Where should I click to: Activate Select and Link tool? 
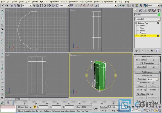[11, 5]
